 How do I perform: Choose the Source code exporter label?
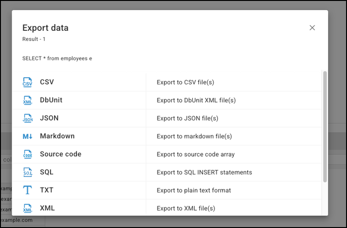[x=61, y=154]
